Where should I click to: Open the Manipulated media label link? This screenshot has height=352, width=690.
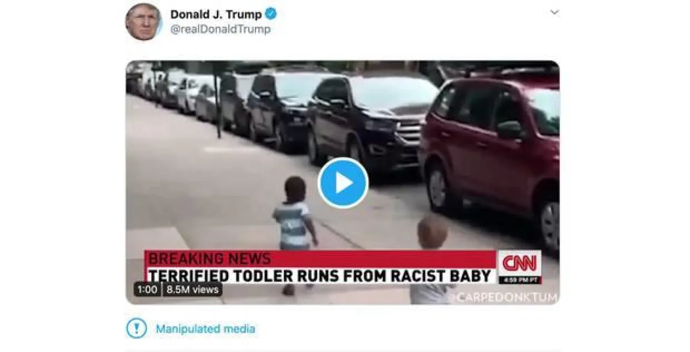point(205,329)
